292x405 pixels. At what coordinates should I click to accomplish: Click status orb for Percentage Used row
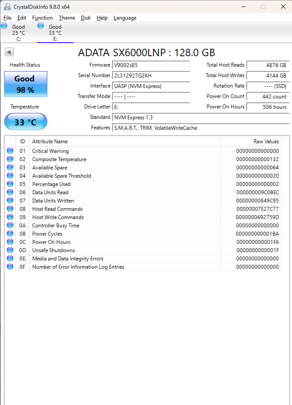pos(10,184)
